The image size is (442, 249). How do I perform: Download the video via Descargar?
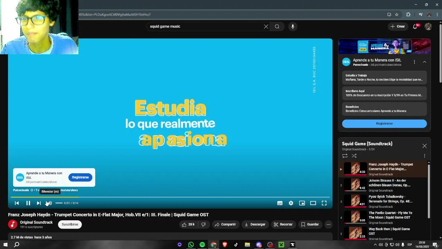tap(255, 224)
